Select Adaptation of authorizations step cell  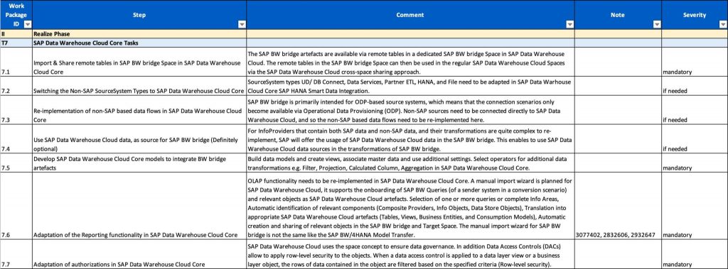coord(139,255)
